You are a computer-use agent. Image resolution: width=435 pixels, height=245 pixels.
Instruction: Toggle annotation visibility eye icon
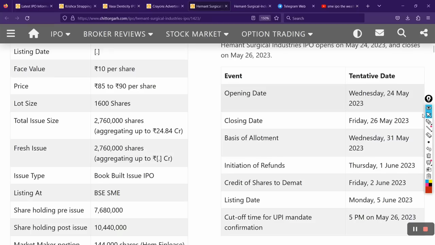click(x=429, y=108)
